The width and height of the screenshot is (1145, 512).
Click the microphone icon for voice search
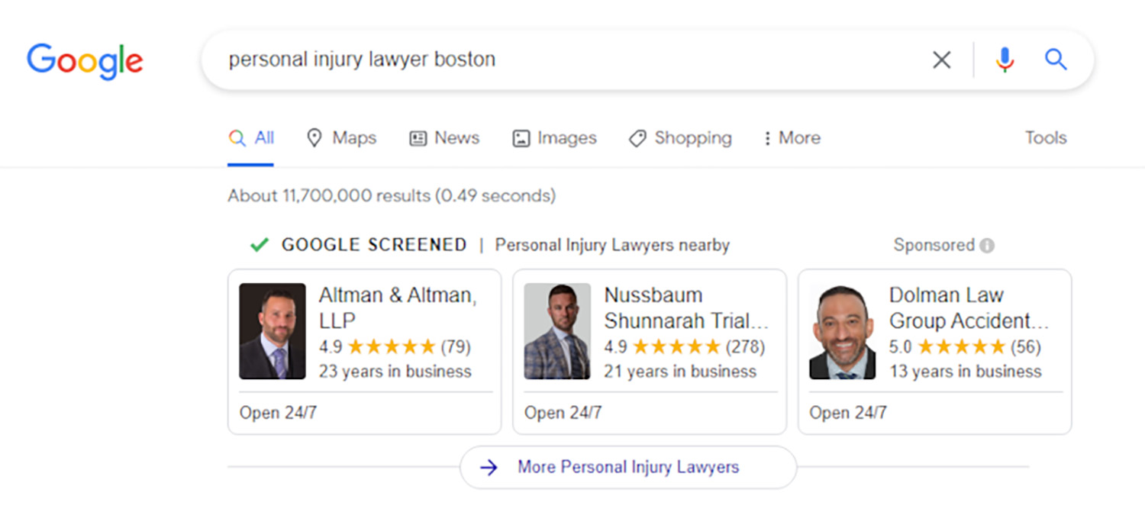point(1005,59)
